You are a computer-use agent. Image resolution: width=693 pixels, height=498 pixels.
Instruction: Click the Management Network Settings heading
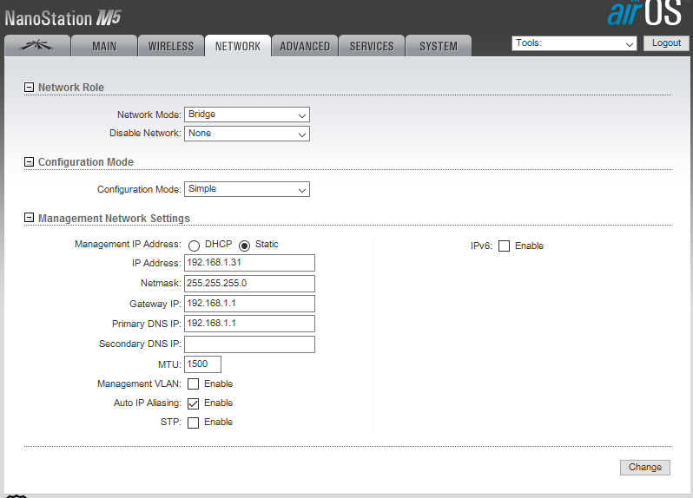pyautogui.click(x=114, y=218)
